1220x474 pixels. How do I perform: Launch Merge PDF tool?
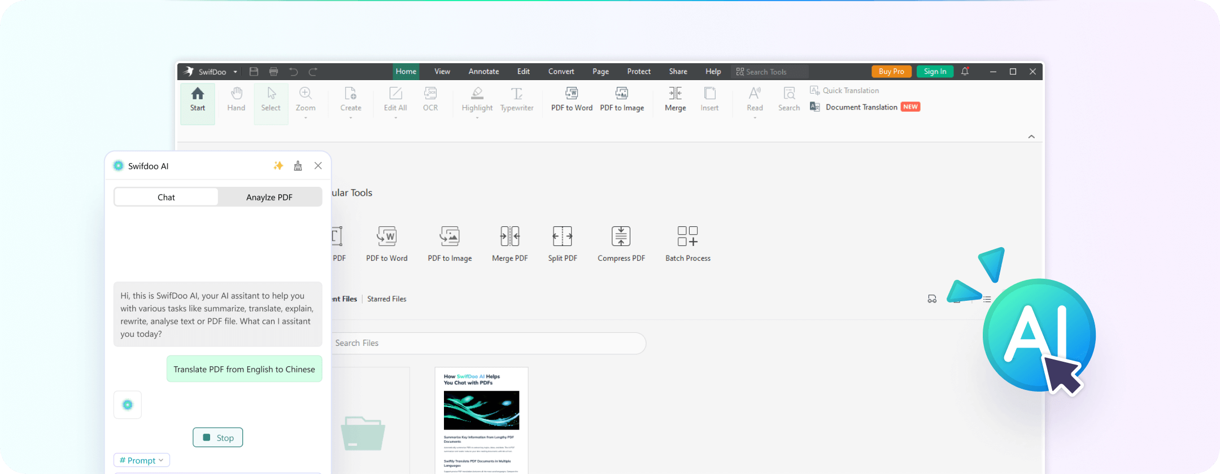click(510, 244)
